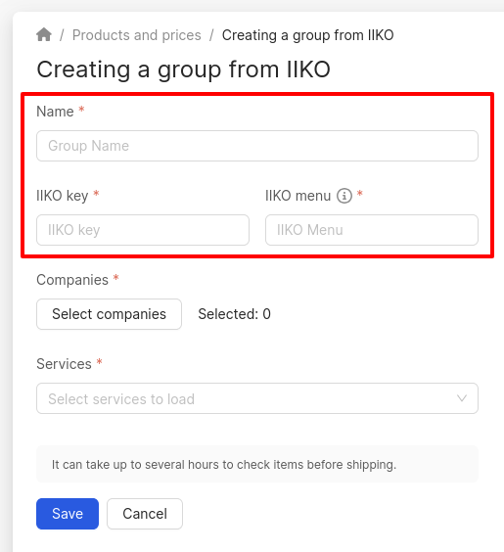Show the IIKO menu info tooltip icon
Screen dimensions: 504x552
(344, 196)
